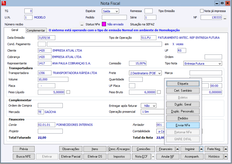The height and width of the screenshot is (164, 232).
Task: Toggle the checkbox beside Peso Líquido
Action: click(x=68, y=92)
